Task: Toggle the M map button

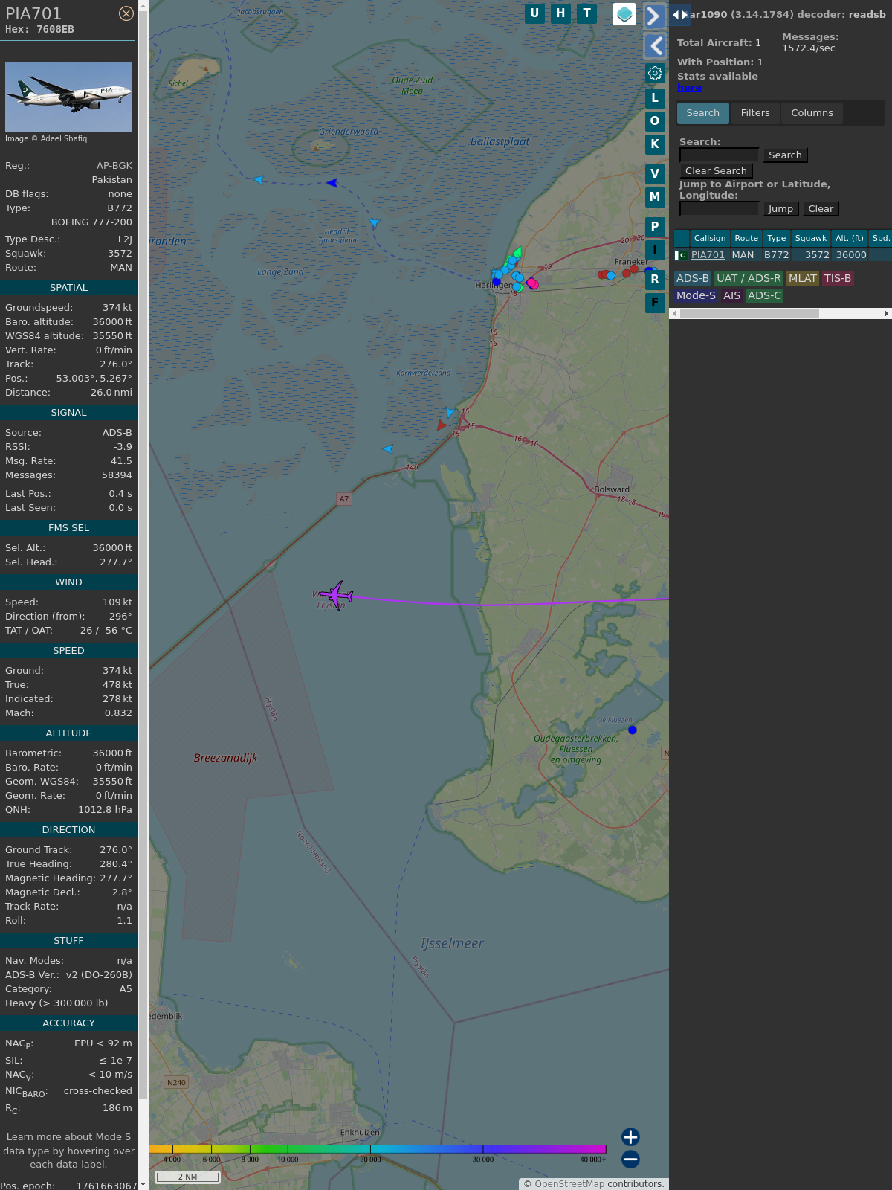Action: (655, 196)
